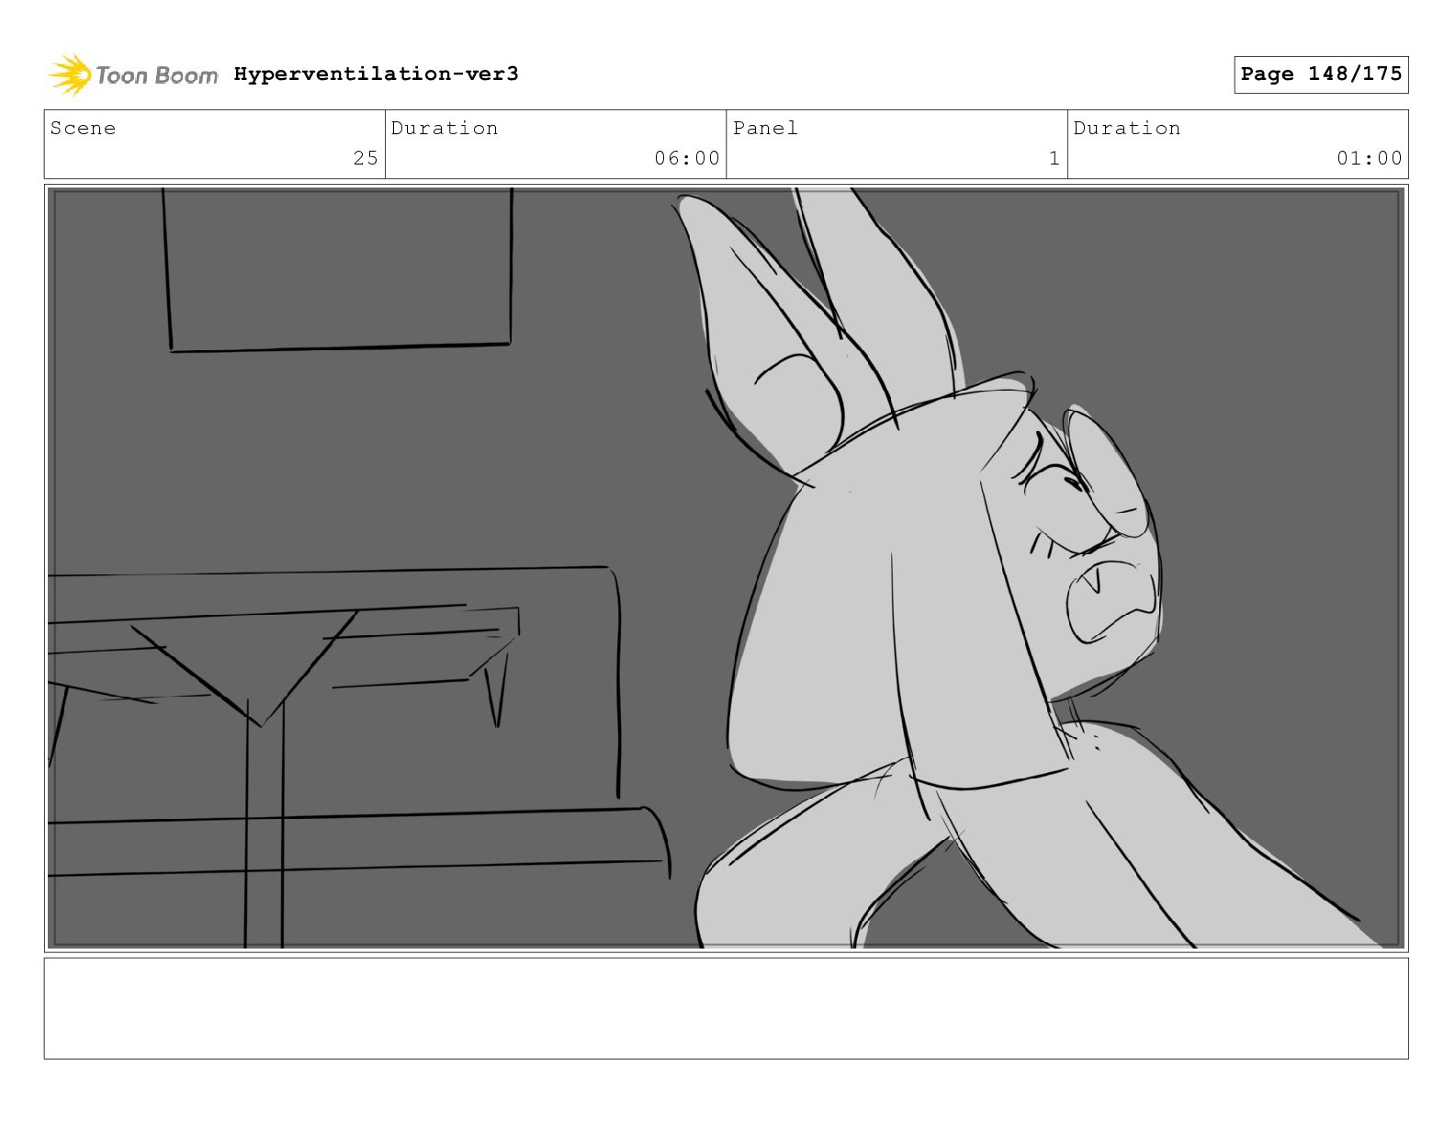Click the storyboard panel sketch
This screenshot has height=1125, width=1455.
click(727, 568)
